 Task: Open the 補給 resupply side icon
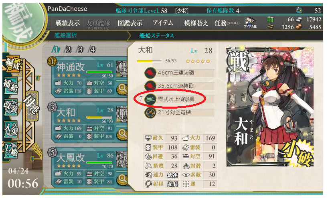pyautogui.click(x=10, y=86)
